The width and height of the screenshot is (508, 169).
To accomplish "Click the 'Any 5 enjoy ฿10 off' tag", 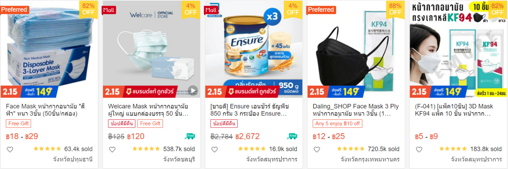I will click(337, 124).
